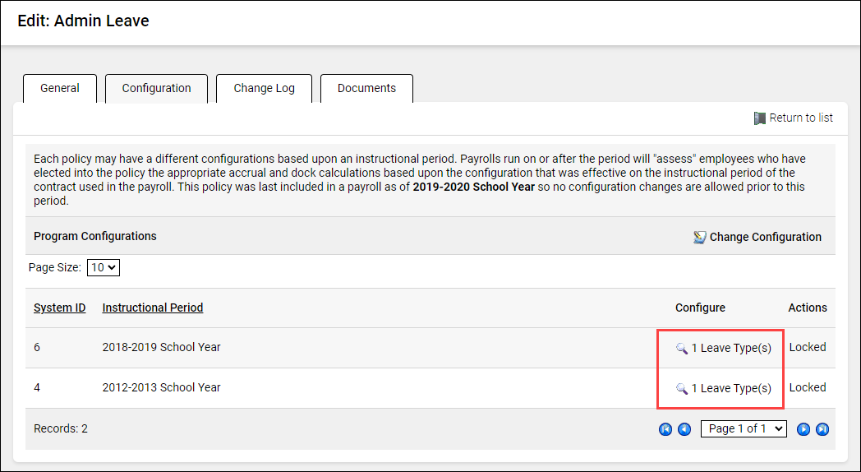
Task: Open the Page 1 of 1 selector
Action: pyautogui.click(x=743, y=428)
